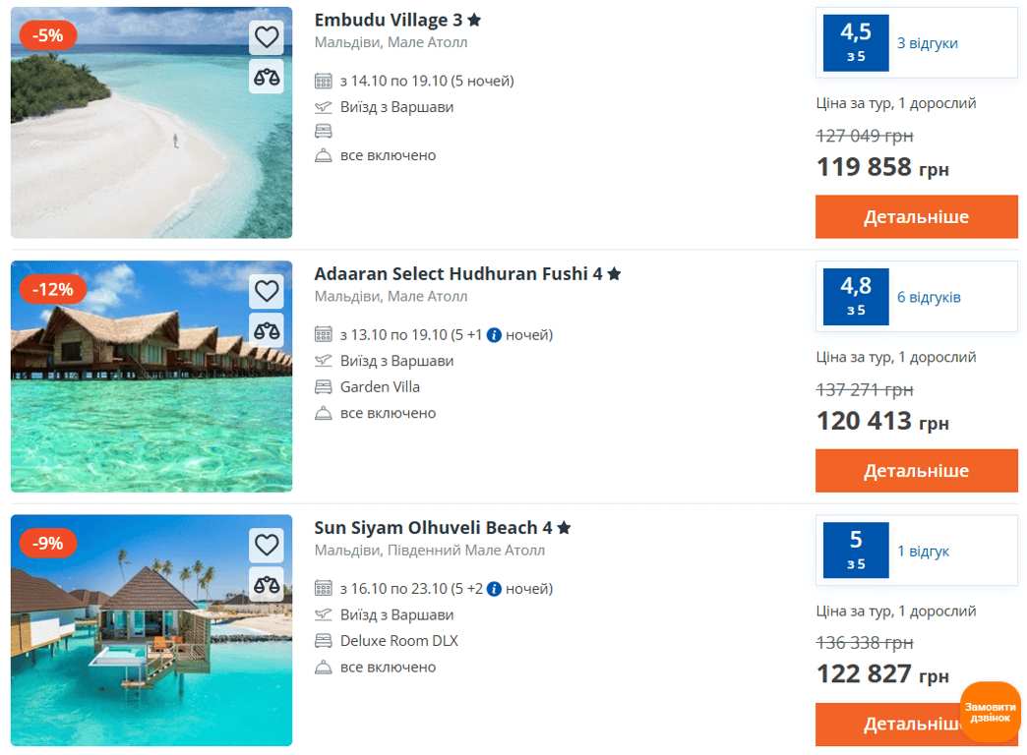Click the airplane departure icon for Sun Siyam tour
Screen dimensions: 1027x755
(324, 614)
